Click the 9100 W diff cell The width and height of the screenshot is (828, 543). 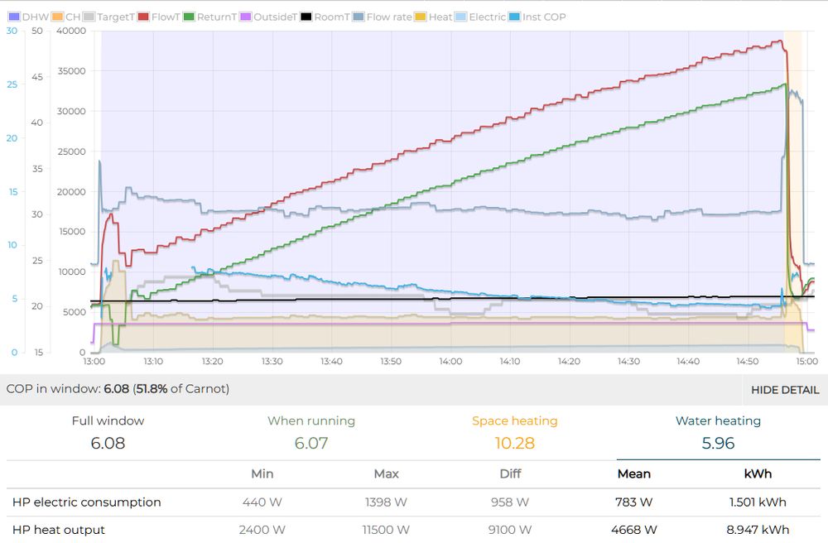(x=510, y=529)
